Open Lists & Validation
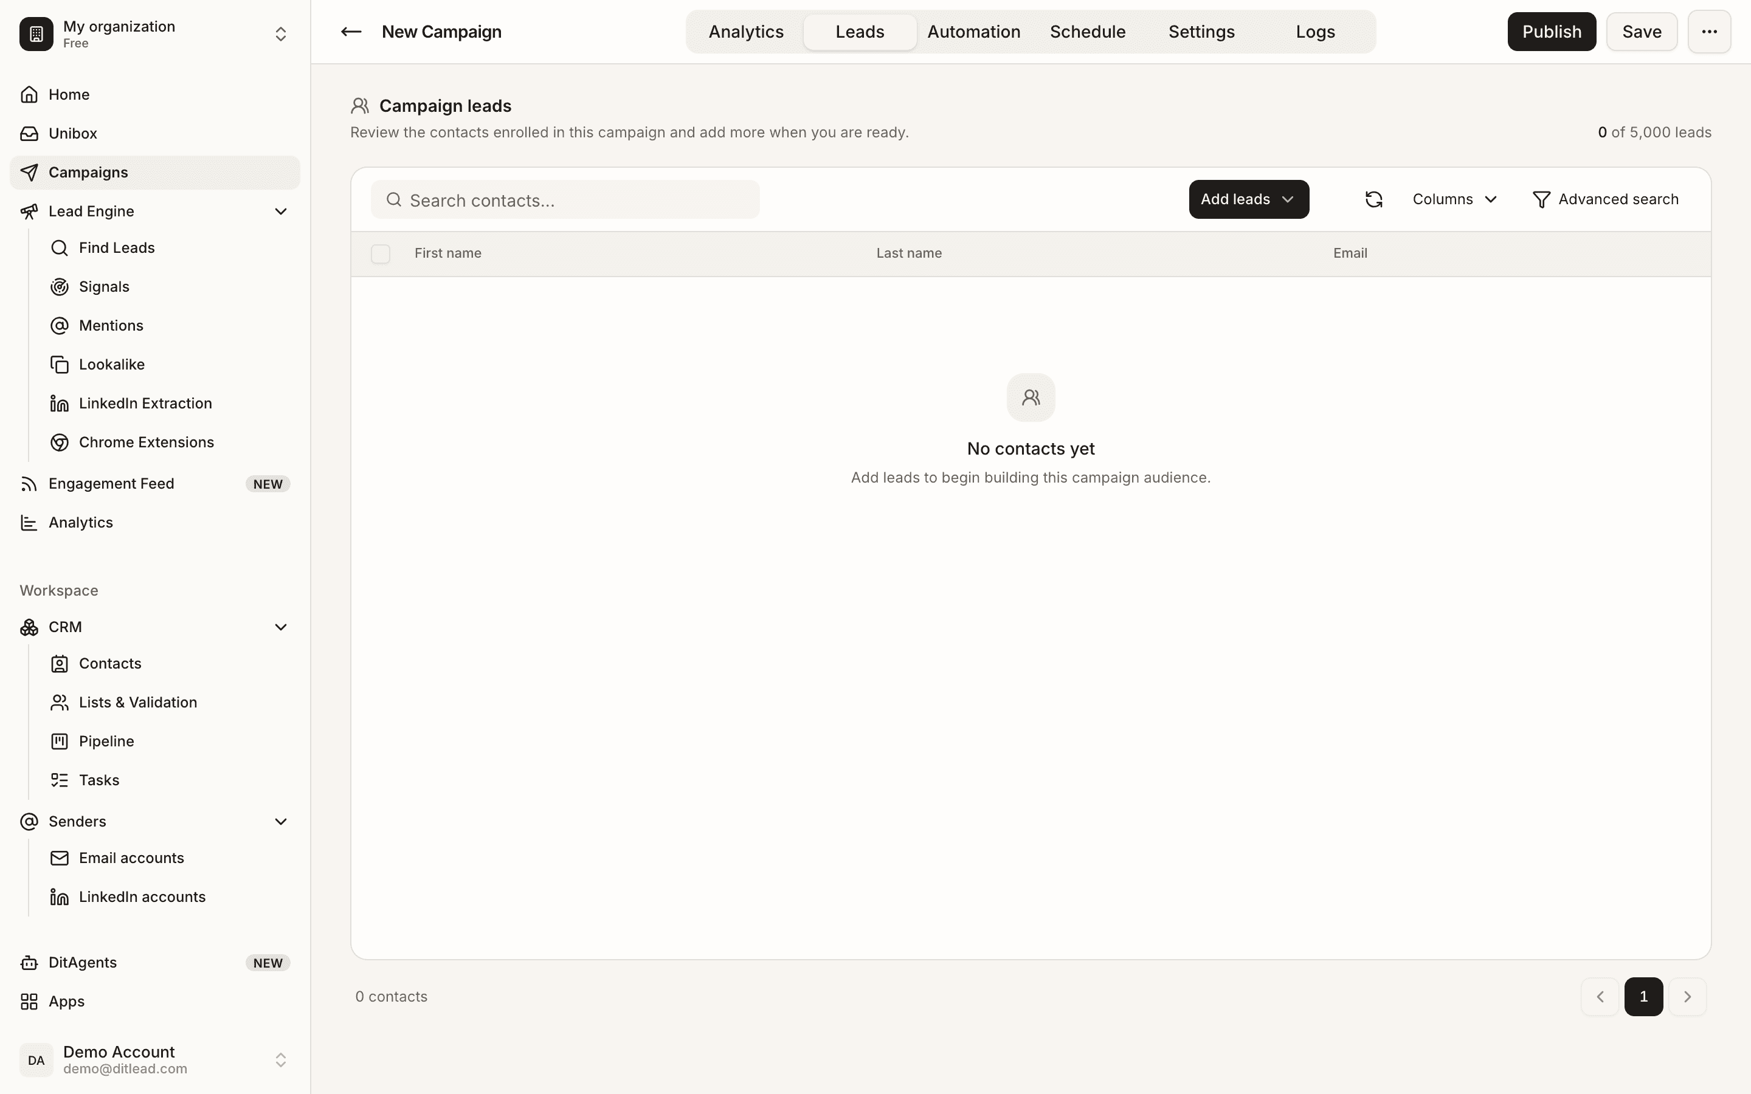1751x1094 pixels. [169, 703]
